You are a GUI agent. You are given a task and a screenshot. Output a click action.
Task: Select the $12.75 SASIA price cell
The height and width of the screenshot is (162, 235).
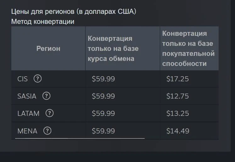(x=177, y=96)
